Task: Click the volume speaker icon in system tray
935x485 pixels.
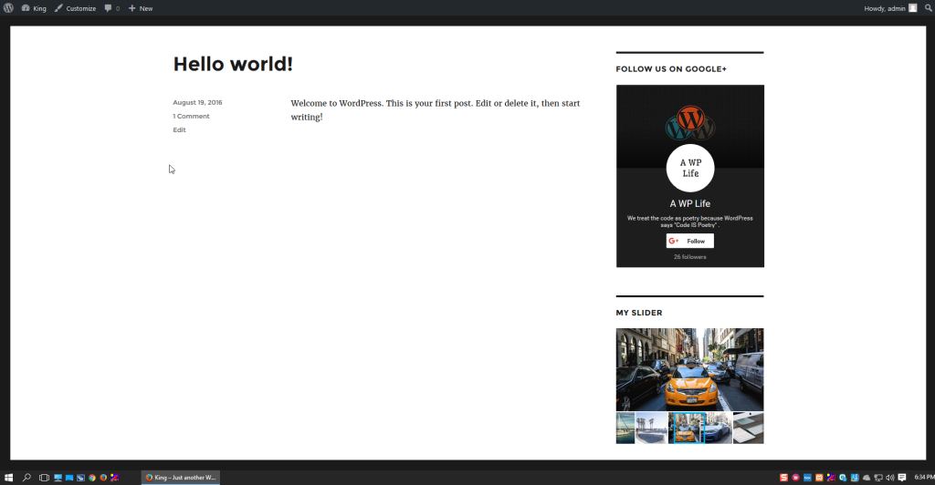Action: pyautogui.click(x=889, y=477)
